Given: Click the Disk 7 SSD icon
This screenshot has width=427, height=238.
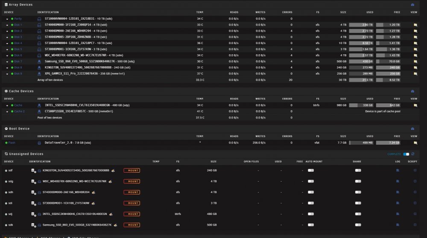Looking at the screenshot, I should point(39,62).
